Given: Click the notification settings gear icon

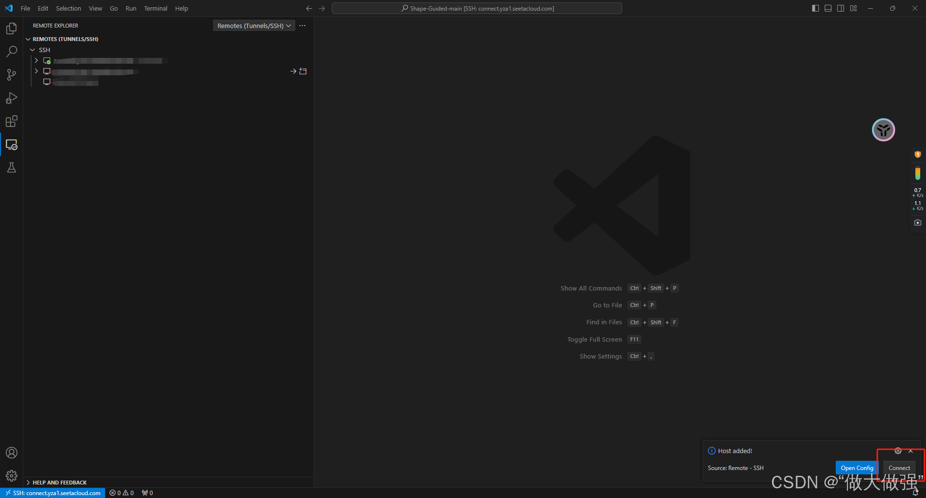Looking at the screenshot, I should [x=898, y=451].
